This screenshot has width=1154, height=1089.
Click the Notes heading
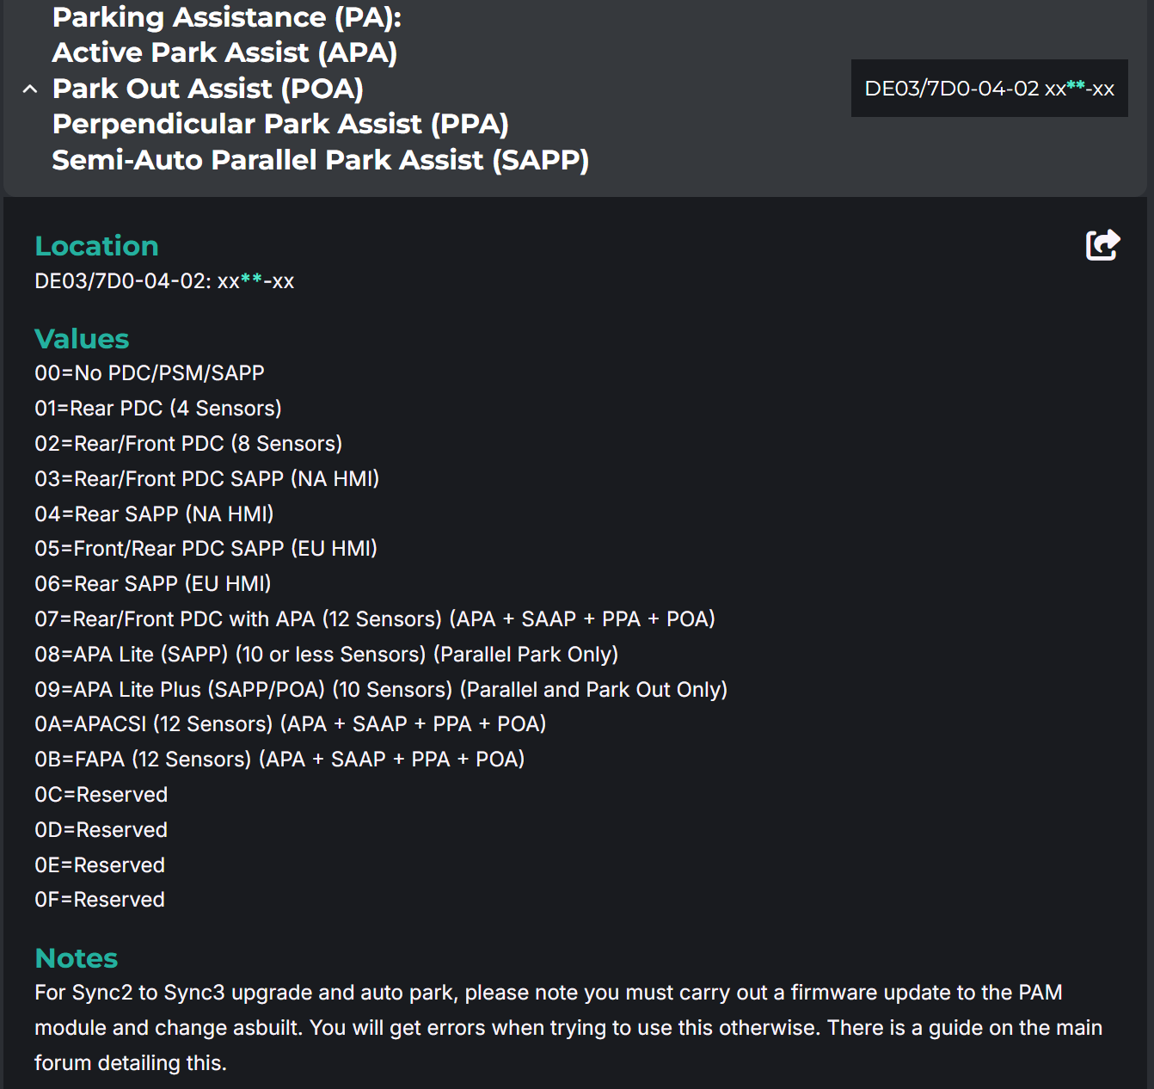tap(77, 958)
